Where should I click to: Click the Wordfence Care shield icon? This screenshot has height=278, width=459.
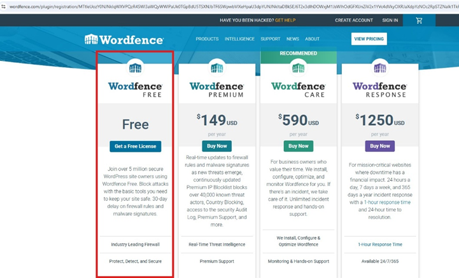[x=299, y=69]
